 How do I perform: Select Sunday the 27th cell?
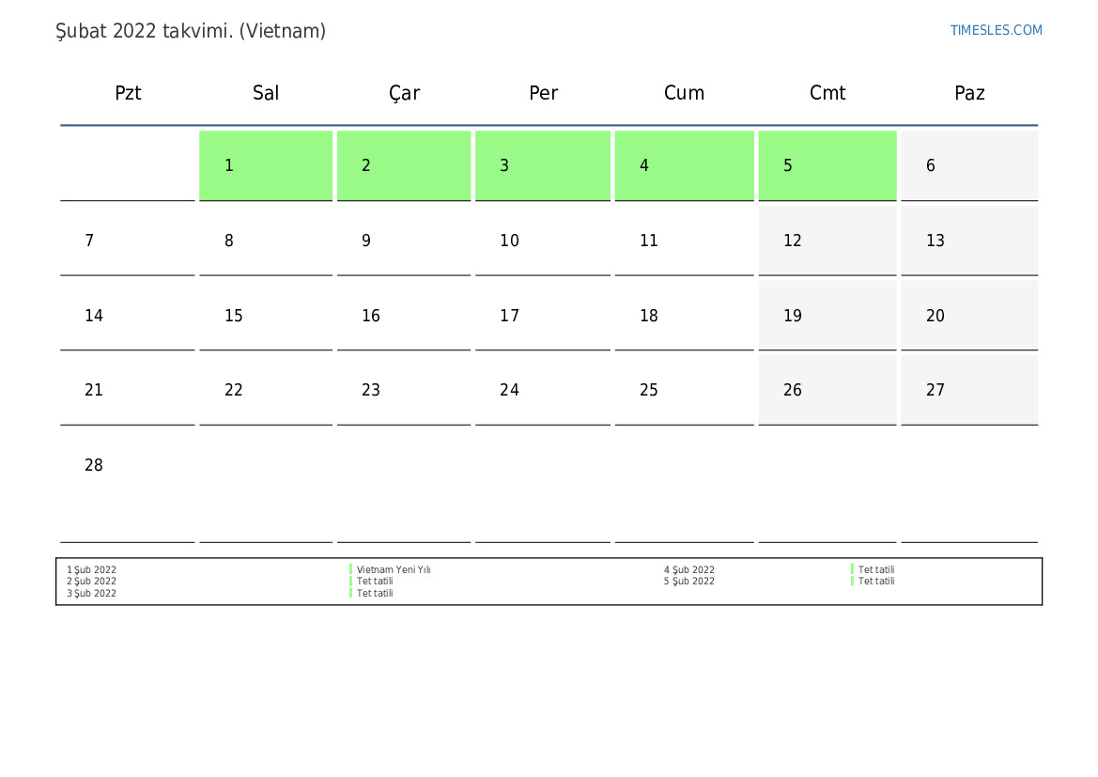click(x=969, y=390)
